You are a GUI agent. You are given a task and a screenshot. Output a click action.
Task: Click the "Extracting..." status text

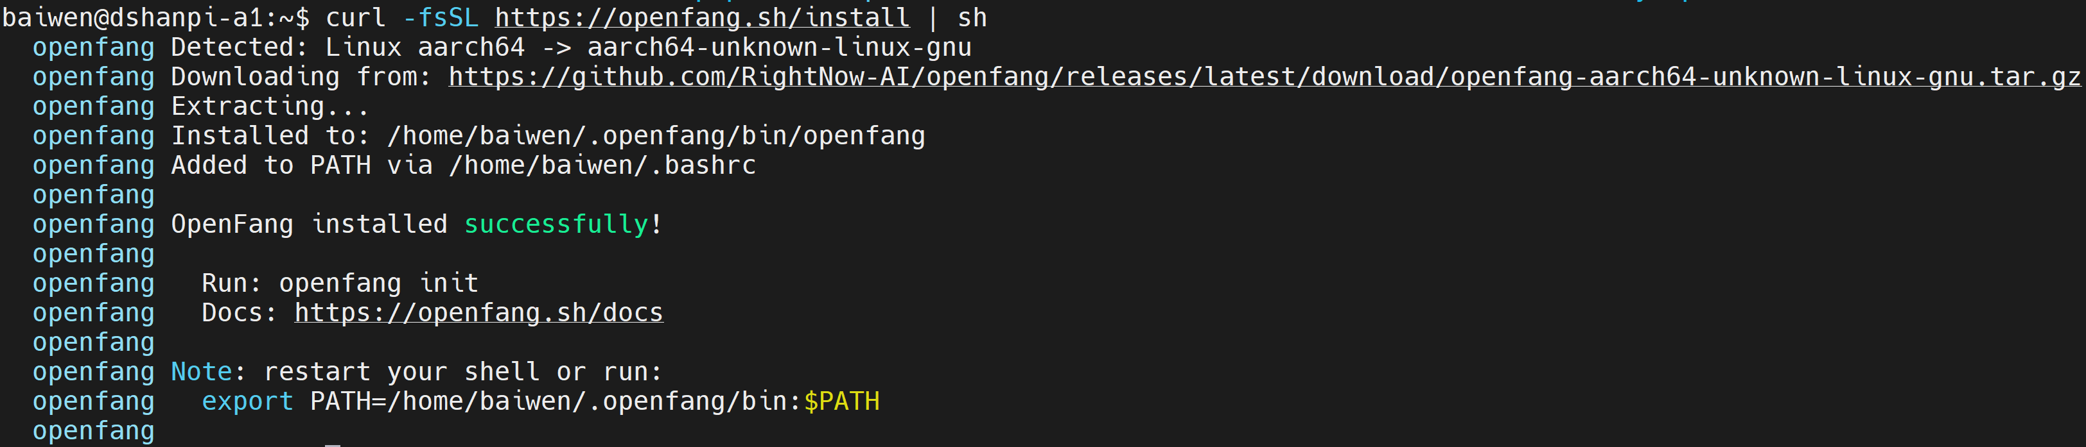coord(270,106)
